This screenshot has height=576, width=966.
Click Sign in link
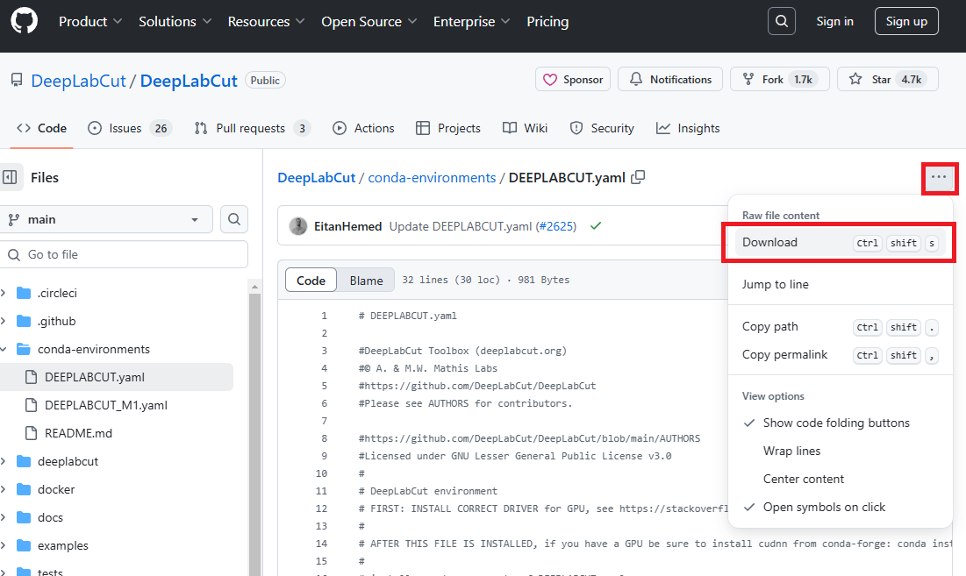[x=834, y=21]
